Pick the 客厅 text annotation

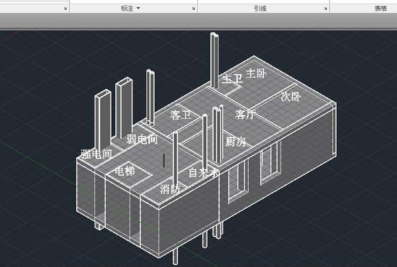[x=245, y=114]
